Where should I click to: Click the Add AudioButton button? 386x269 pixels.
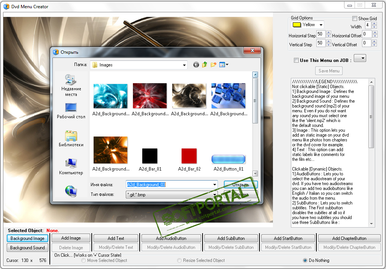pyautogui.click(x=171, y=238)
